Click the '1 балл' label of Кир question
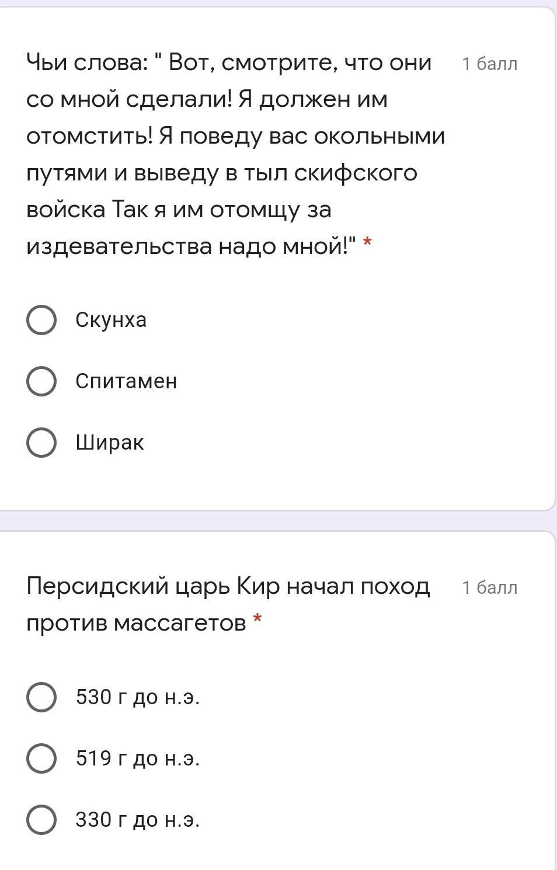 tap(489, 587)
